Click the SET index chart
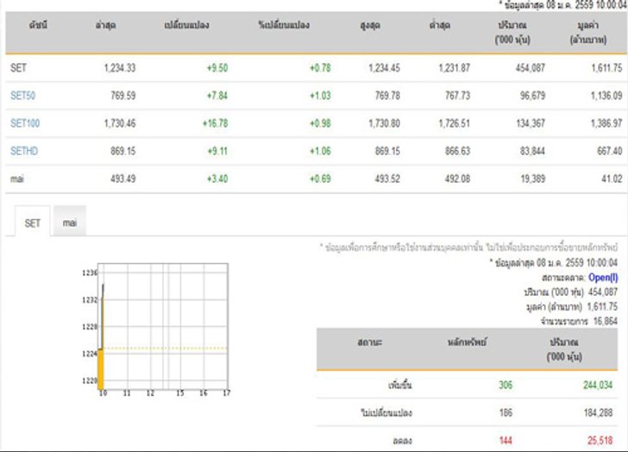The height and width of the screenshot is (452, 628). pyautogui.click(x=156, y=330)
